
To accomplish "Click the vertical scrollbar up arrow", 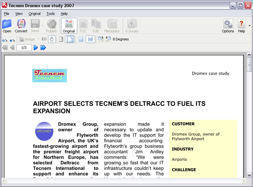I will (x=249, y=55).
